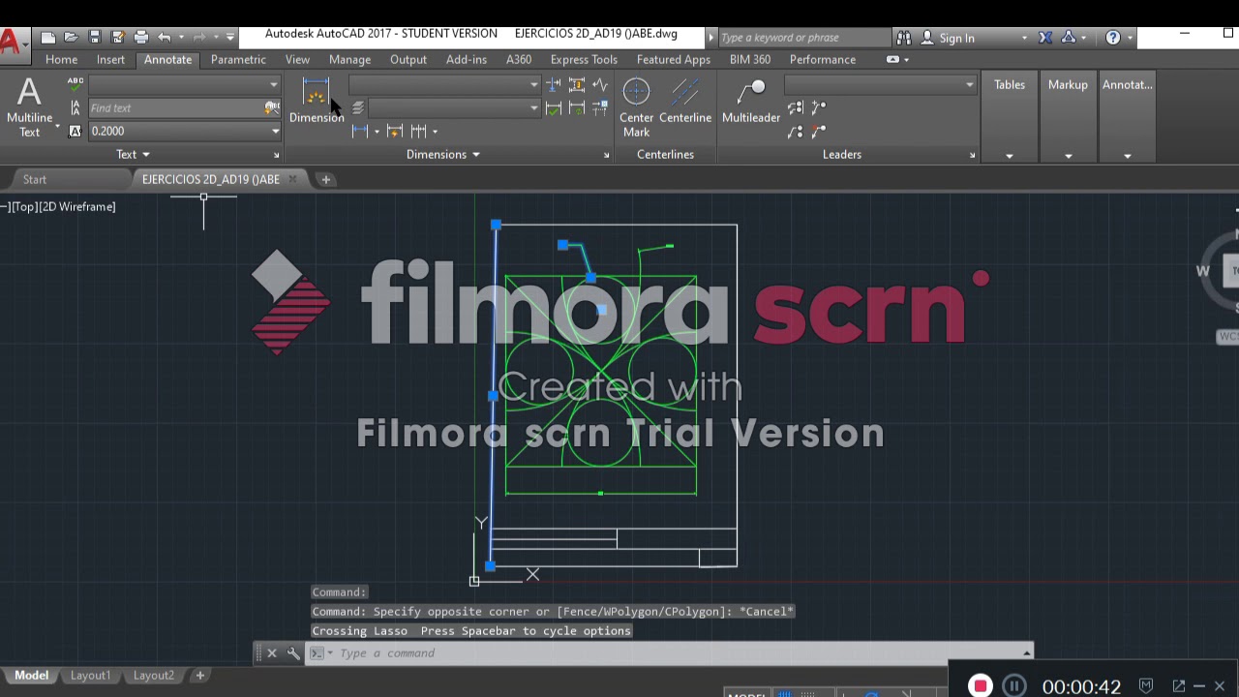Open the Insert ribbon tab
The width and height of the screenshot is (1239, 697).
(110, 59)
